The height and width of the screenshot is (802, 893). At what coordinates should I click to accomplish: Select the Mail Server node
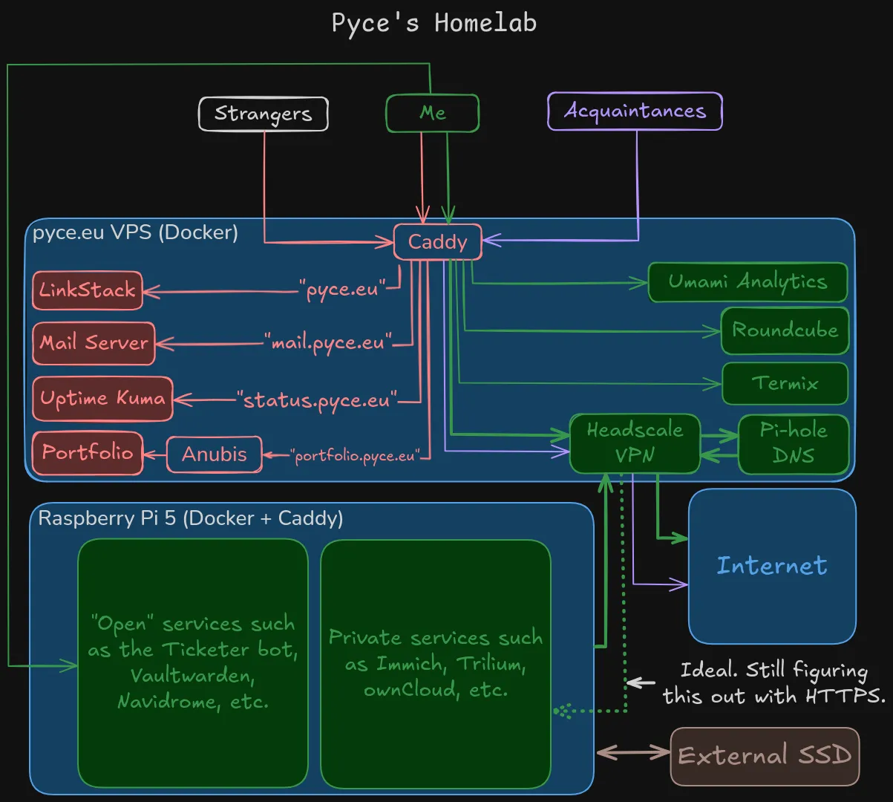coord(94,343)
